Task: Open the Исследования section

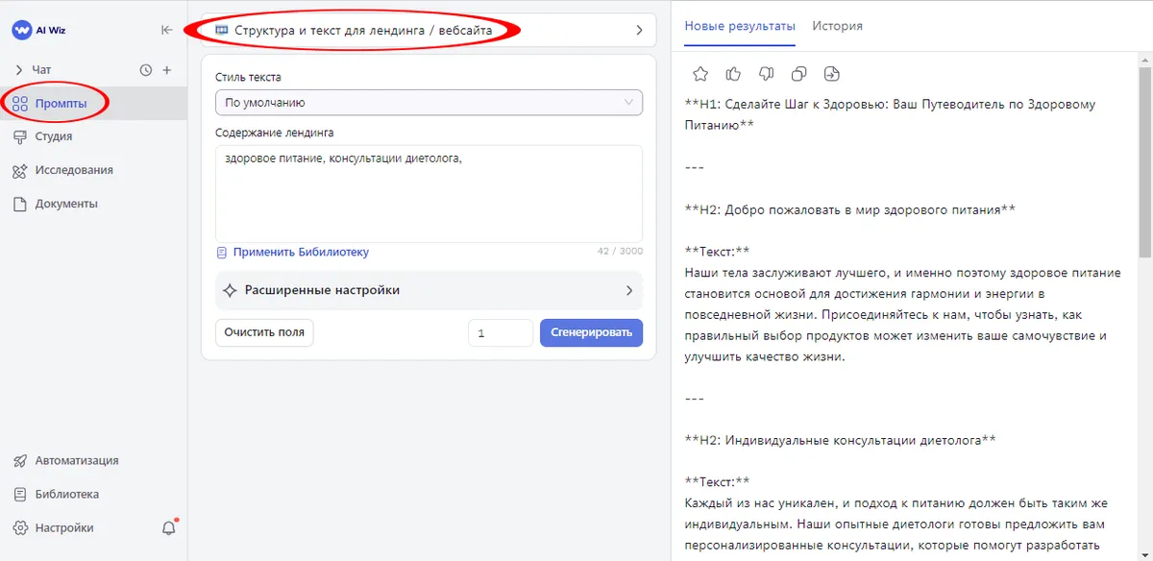Action: click(71, 170)
